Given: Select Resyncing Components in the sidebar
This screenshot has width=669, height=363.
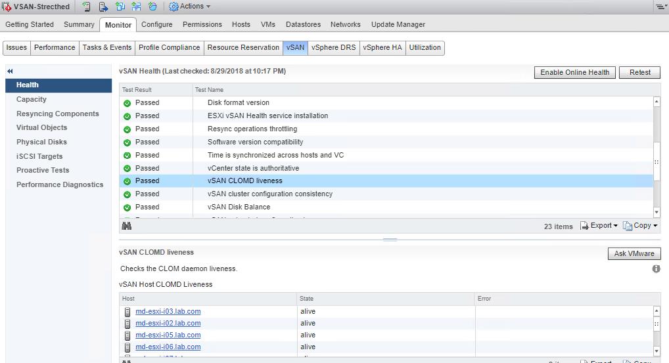Looking at the screenshot, I should coord(58,114).
